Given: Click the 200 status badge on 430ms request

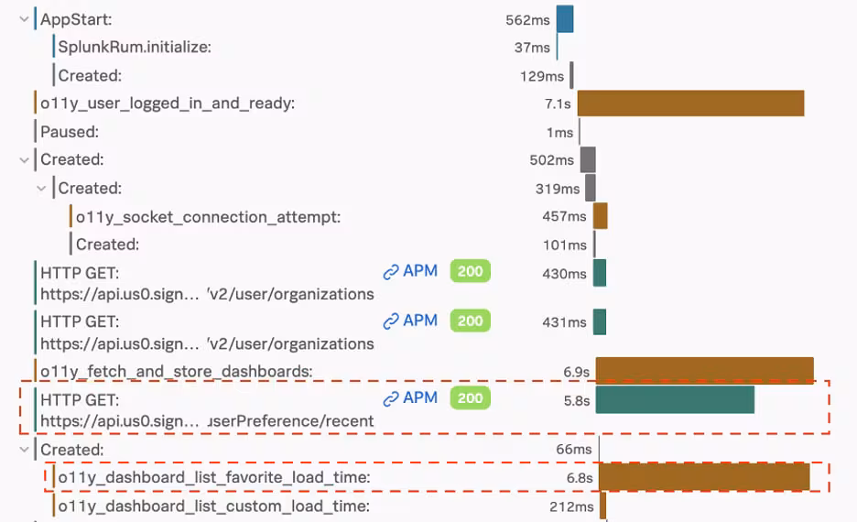Looking at the screenshot, I should point(470,271).
